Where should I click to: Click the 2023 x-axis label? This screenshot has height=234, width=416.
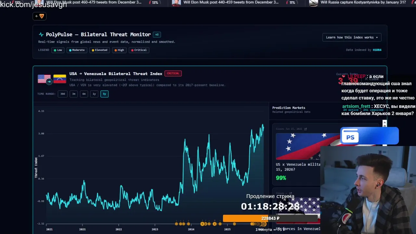point(155,229)
